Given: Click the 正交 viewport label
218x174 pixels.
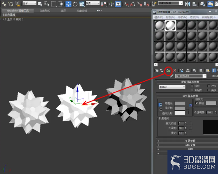Looking at the screenshot, I should click(x=10, y=19).
